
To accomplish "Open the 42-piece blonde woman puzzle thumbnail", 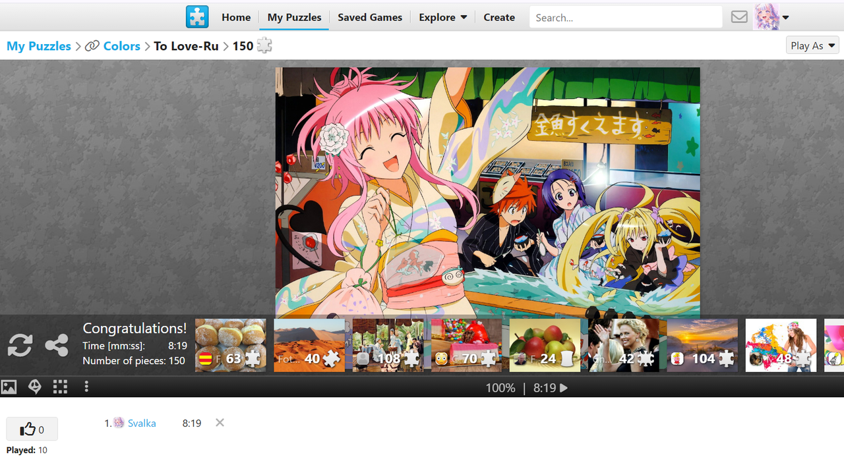I will [624, 345].
